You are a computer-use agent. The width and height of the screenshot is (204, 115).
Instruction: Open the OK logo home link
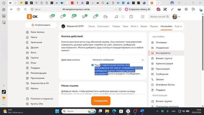32,17
